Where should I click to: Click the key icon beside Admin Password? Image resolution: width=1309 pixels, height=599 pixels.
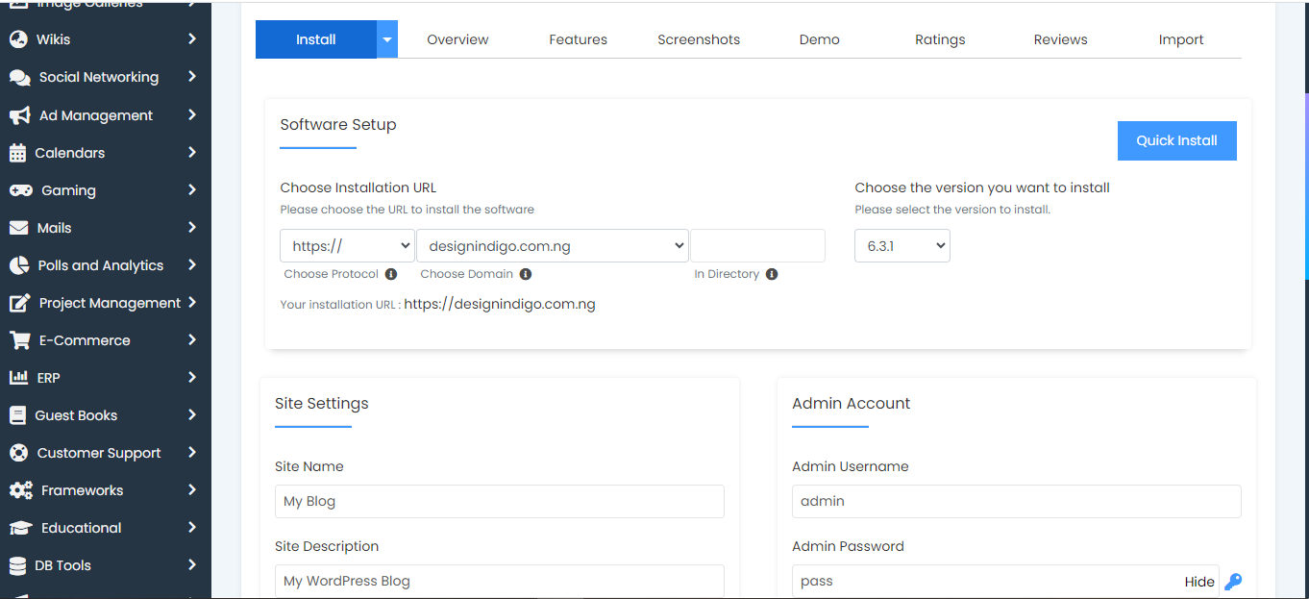(x=1233, y=581)
